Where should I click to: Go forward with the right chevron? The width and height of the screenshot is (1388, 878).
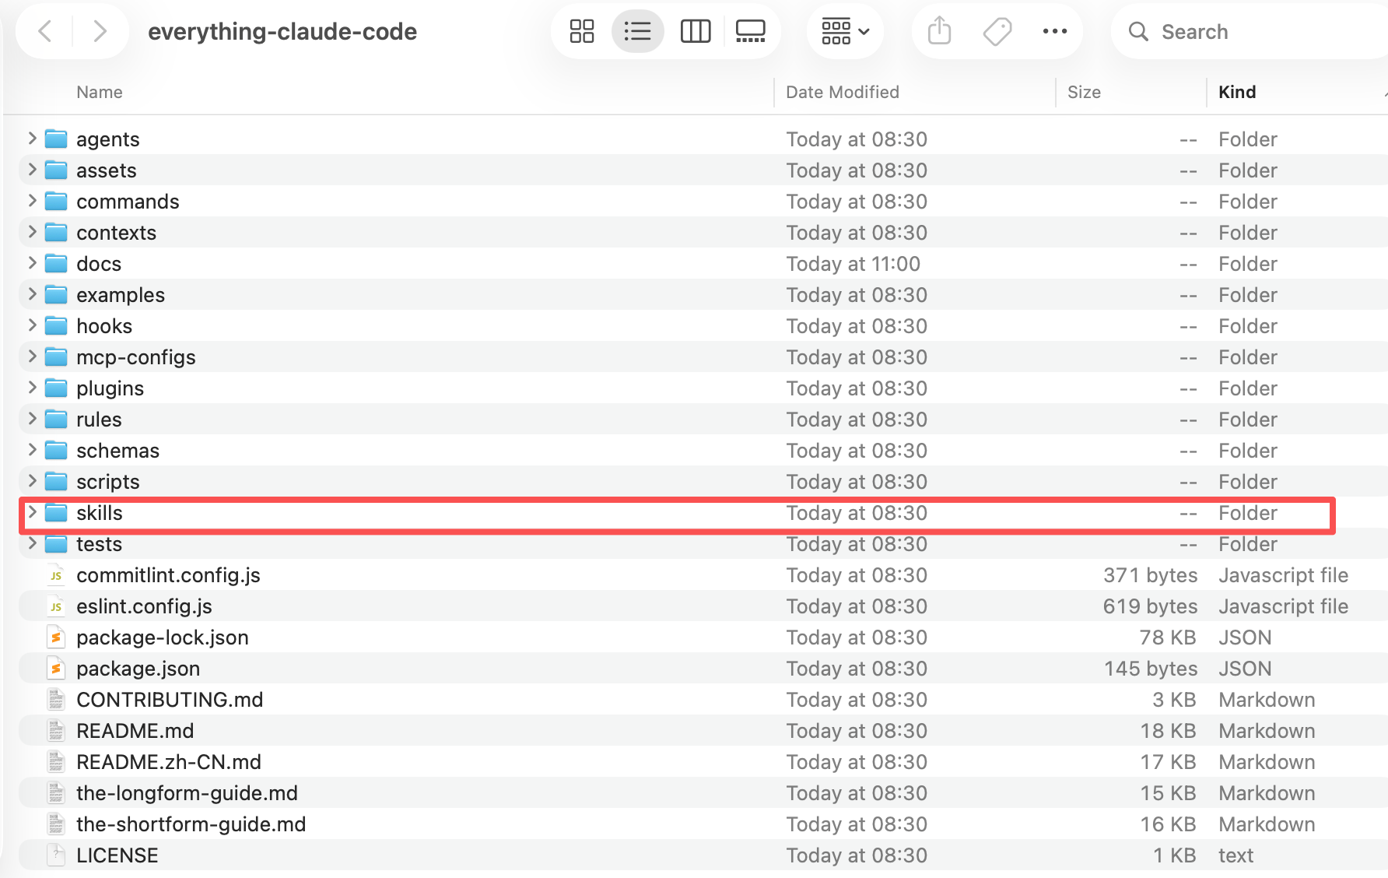pos(100,31)
